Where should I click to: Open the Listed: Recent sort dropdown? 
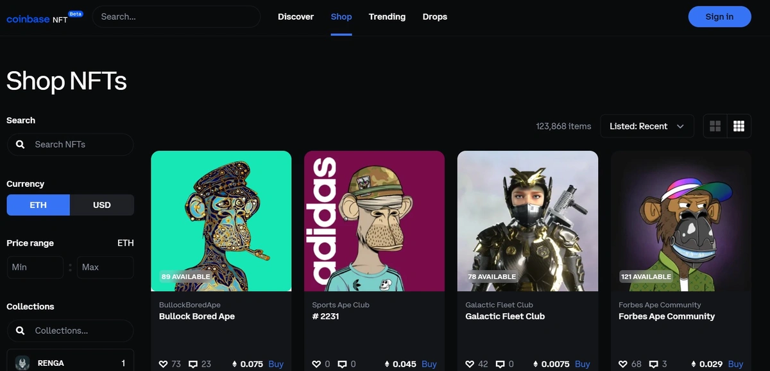647,126
